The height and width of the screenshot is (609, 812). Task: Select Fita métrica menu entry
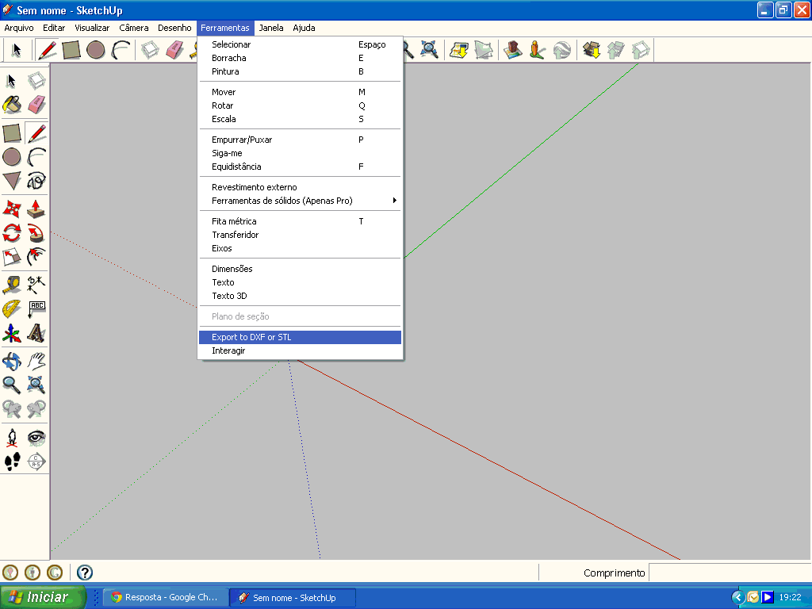pos(300,221)
